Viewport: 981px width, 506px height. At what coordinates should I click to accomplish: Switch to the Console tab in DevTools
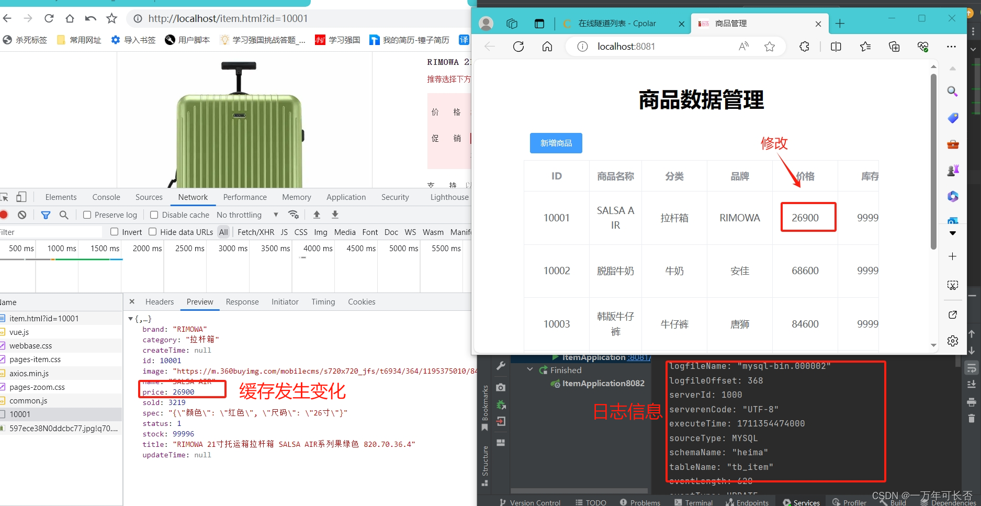(x=106, y=197)
